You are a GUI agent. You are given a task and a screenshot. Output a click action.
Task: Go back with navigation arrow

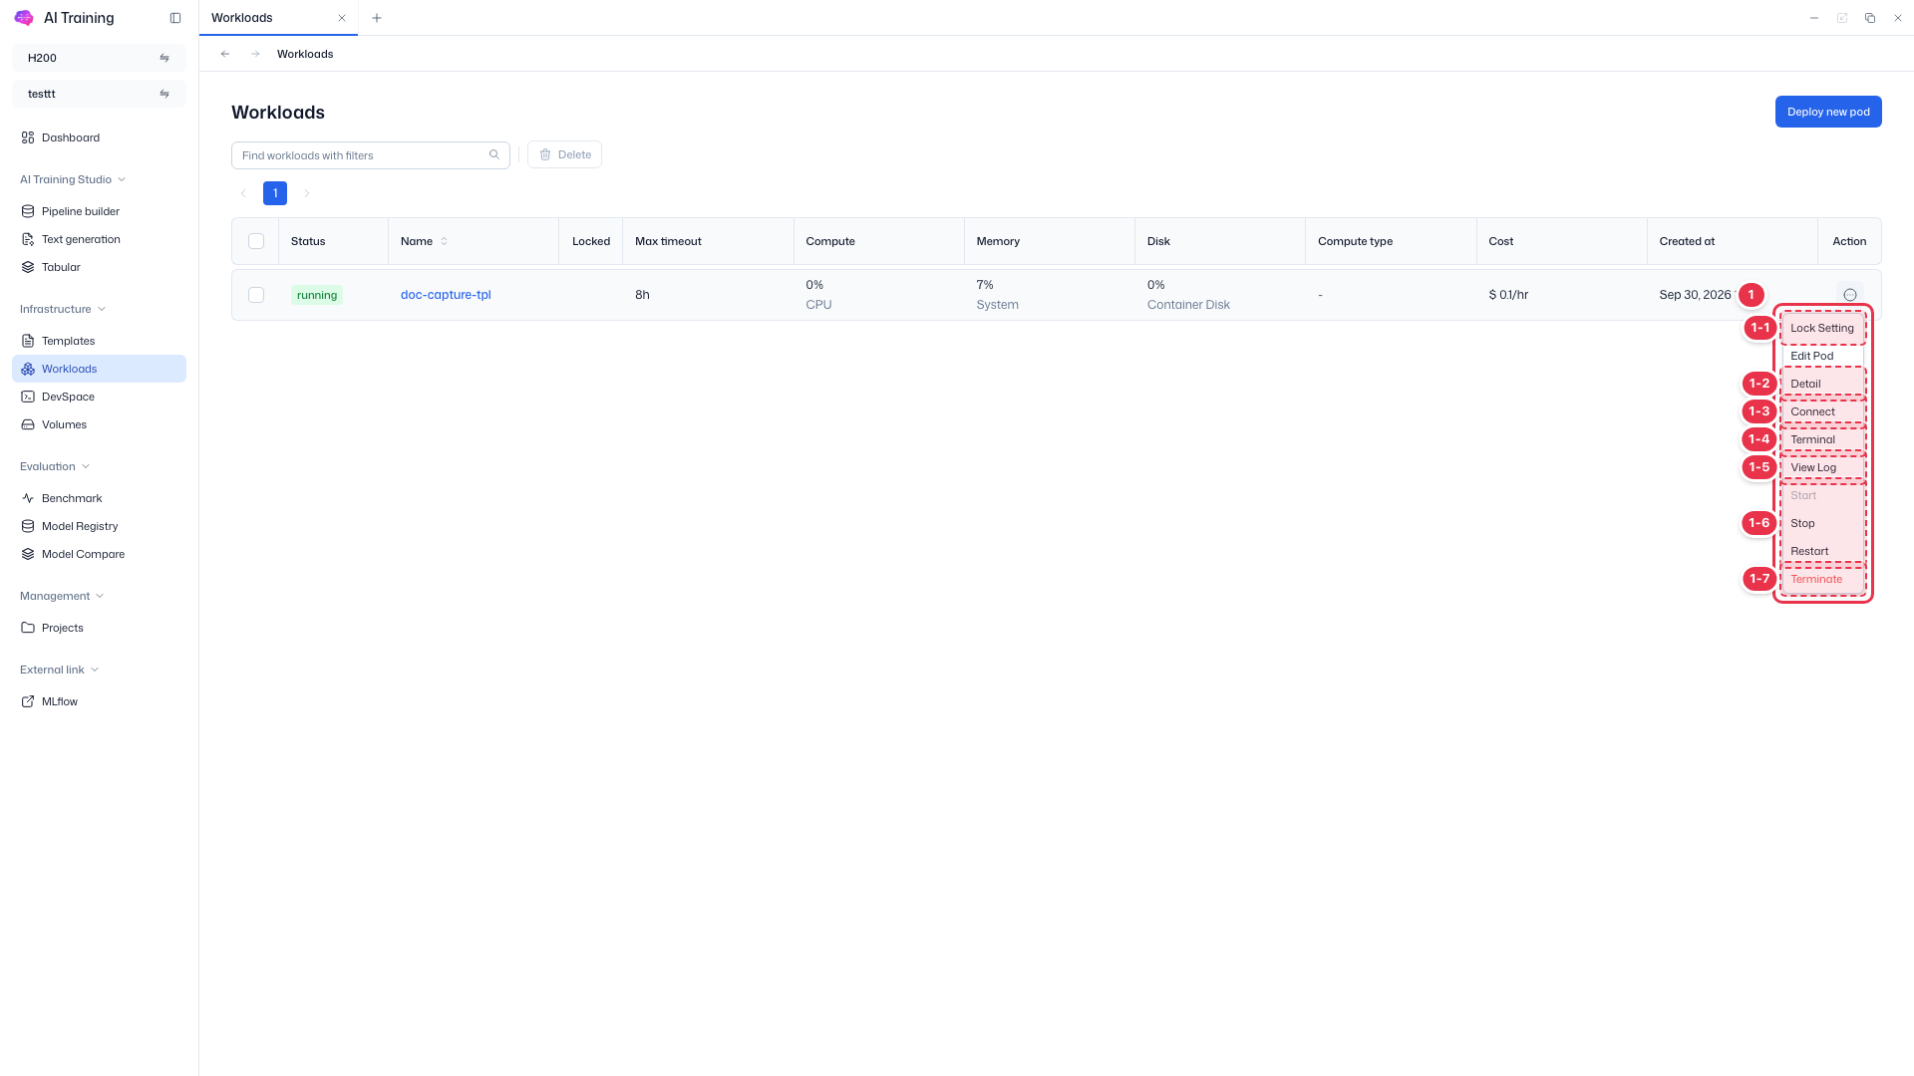click(x=225, y=54)
